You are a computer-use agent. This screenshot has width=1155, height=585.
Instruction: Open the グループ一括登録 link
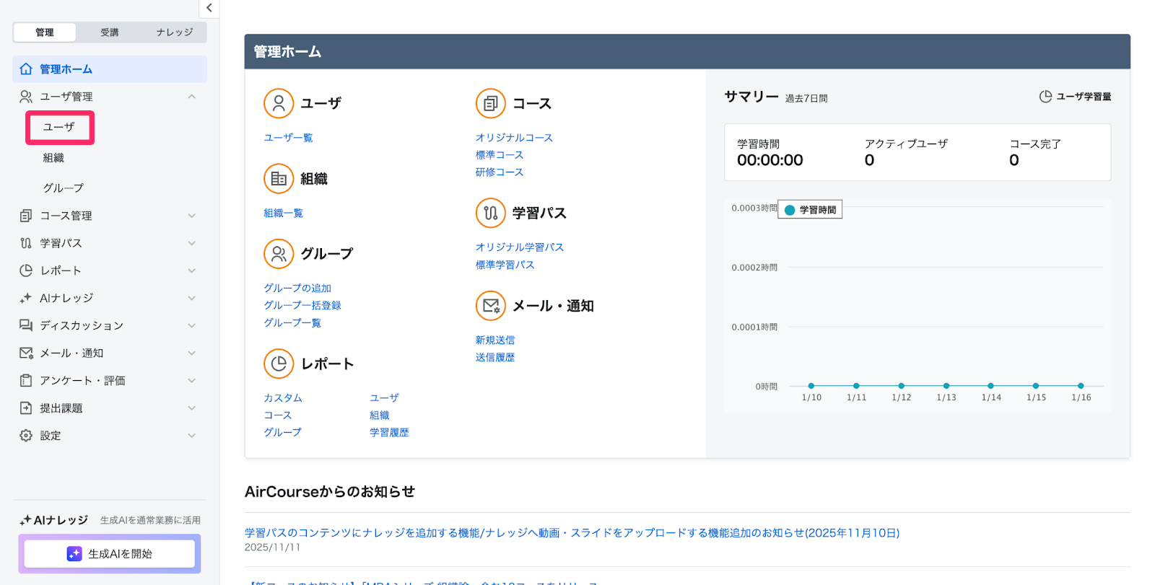pyautogui.click(x=302, y=306)
